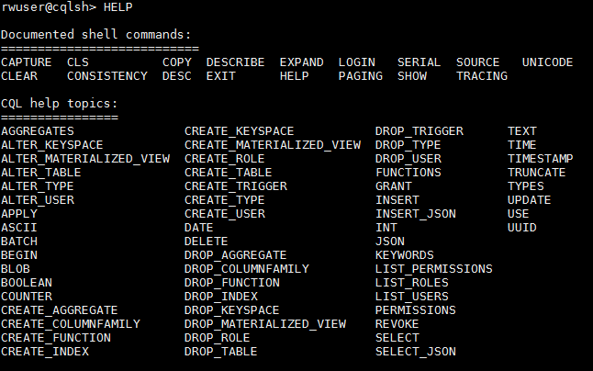
Task: Click the INSERT_JSON topic
Action: point(416,214)
